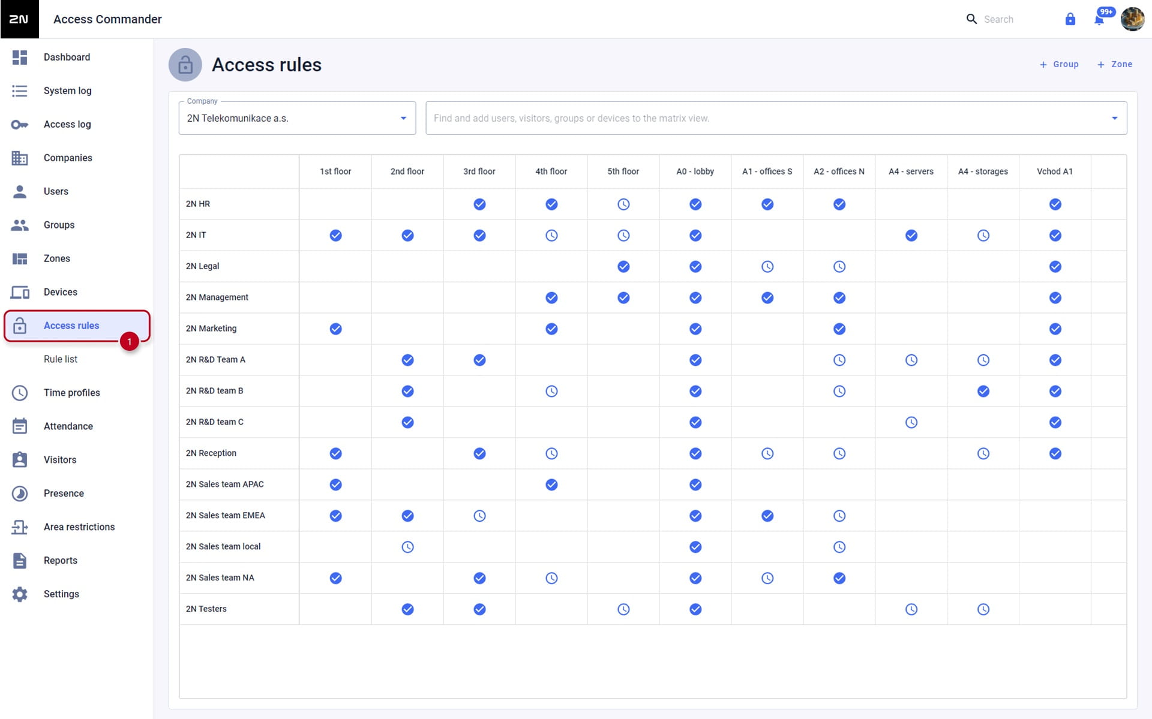The image size is (1152, 719).
Task: Toggle 2N Testers access to 3rd floor
Action: [x=479, y=609]
